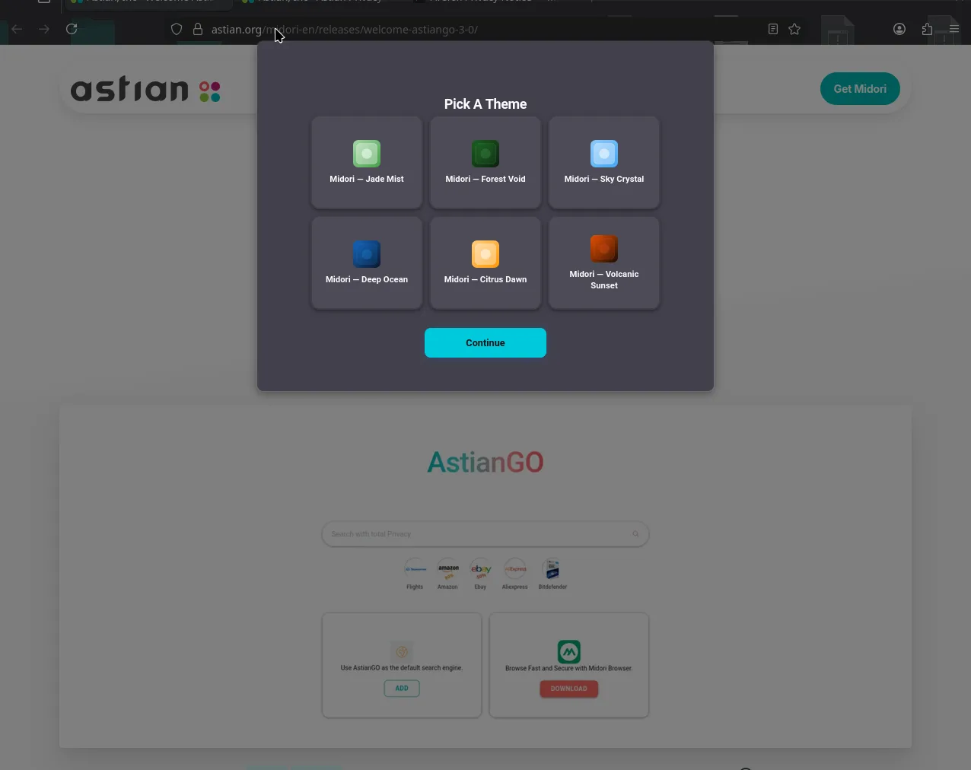Choose the Midori — Volcanic Sunset theme
Screen dimensions: 971x770
click(x=604, y=262)
